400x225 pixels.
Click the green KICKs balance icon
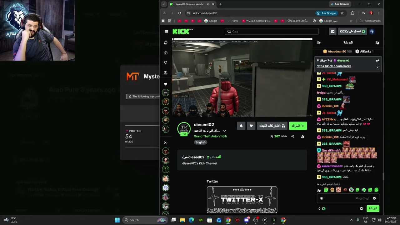pos(324,208)
